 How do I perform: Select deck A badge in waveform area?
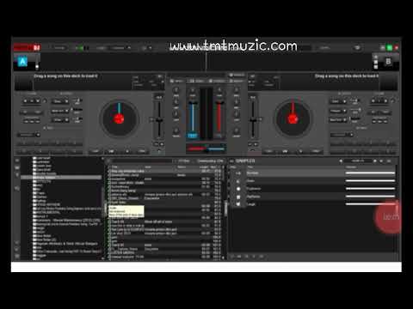click(x=22, y=62)
